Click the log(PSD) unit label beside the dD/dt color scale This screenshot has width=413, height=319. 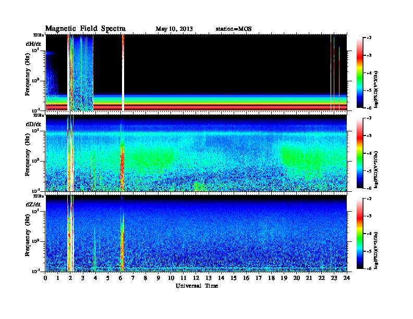pos(376,169)
